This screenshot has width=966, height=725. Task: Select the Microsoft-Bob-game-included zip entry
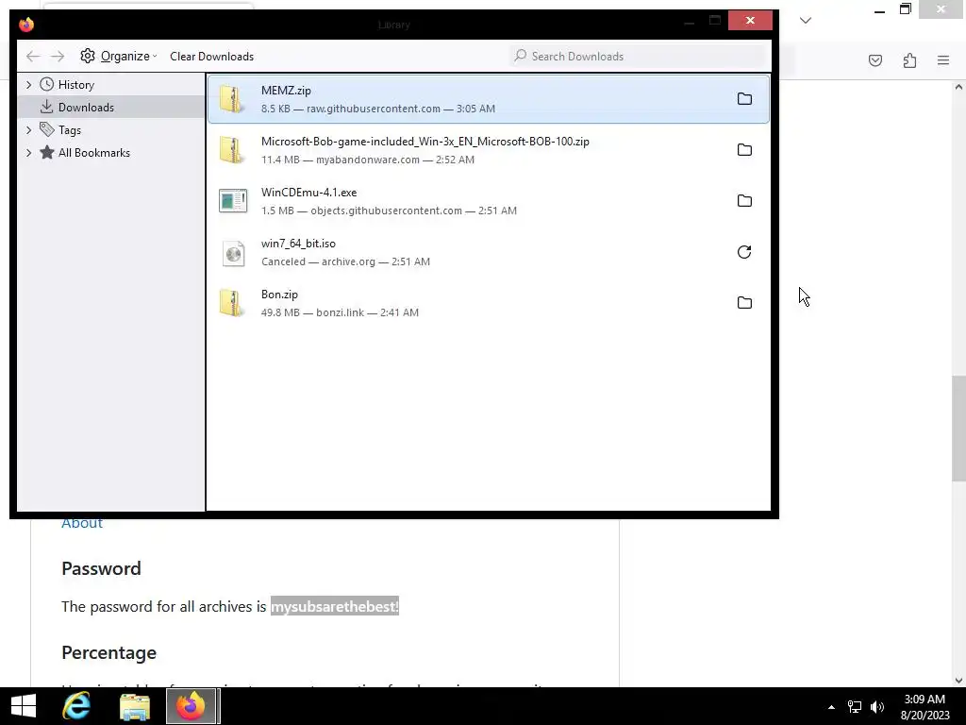coord(488,150)
